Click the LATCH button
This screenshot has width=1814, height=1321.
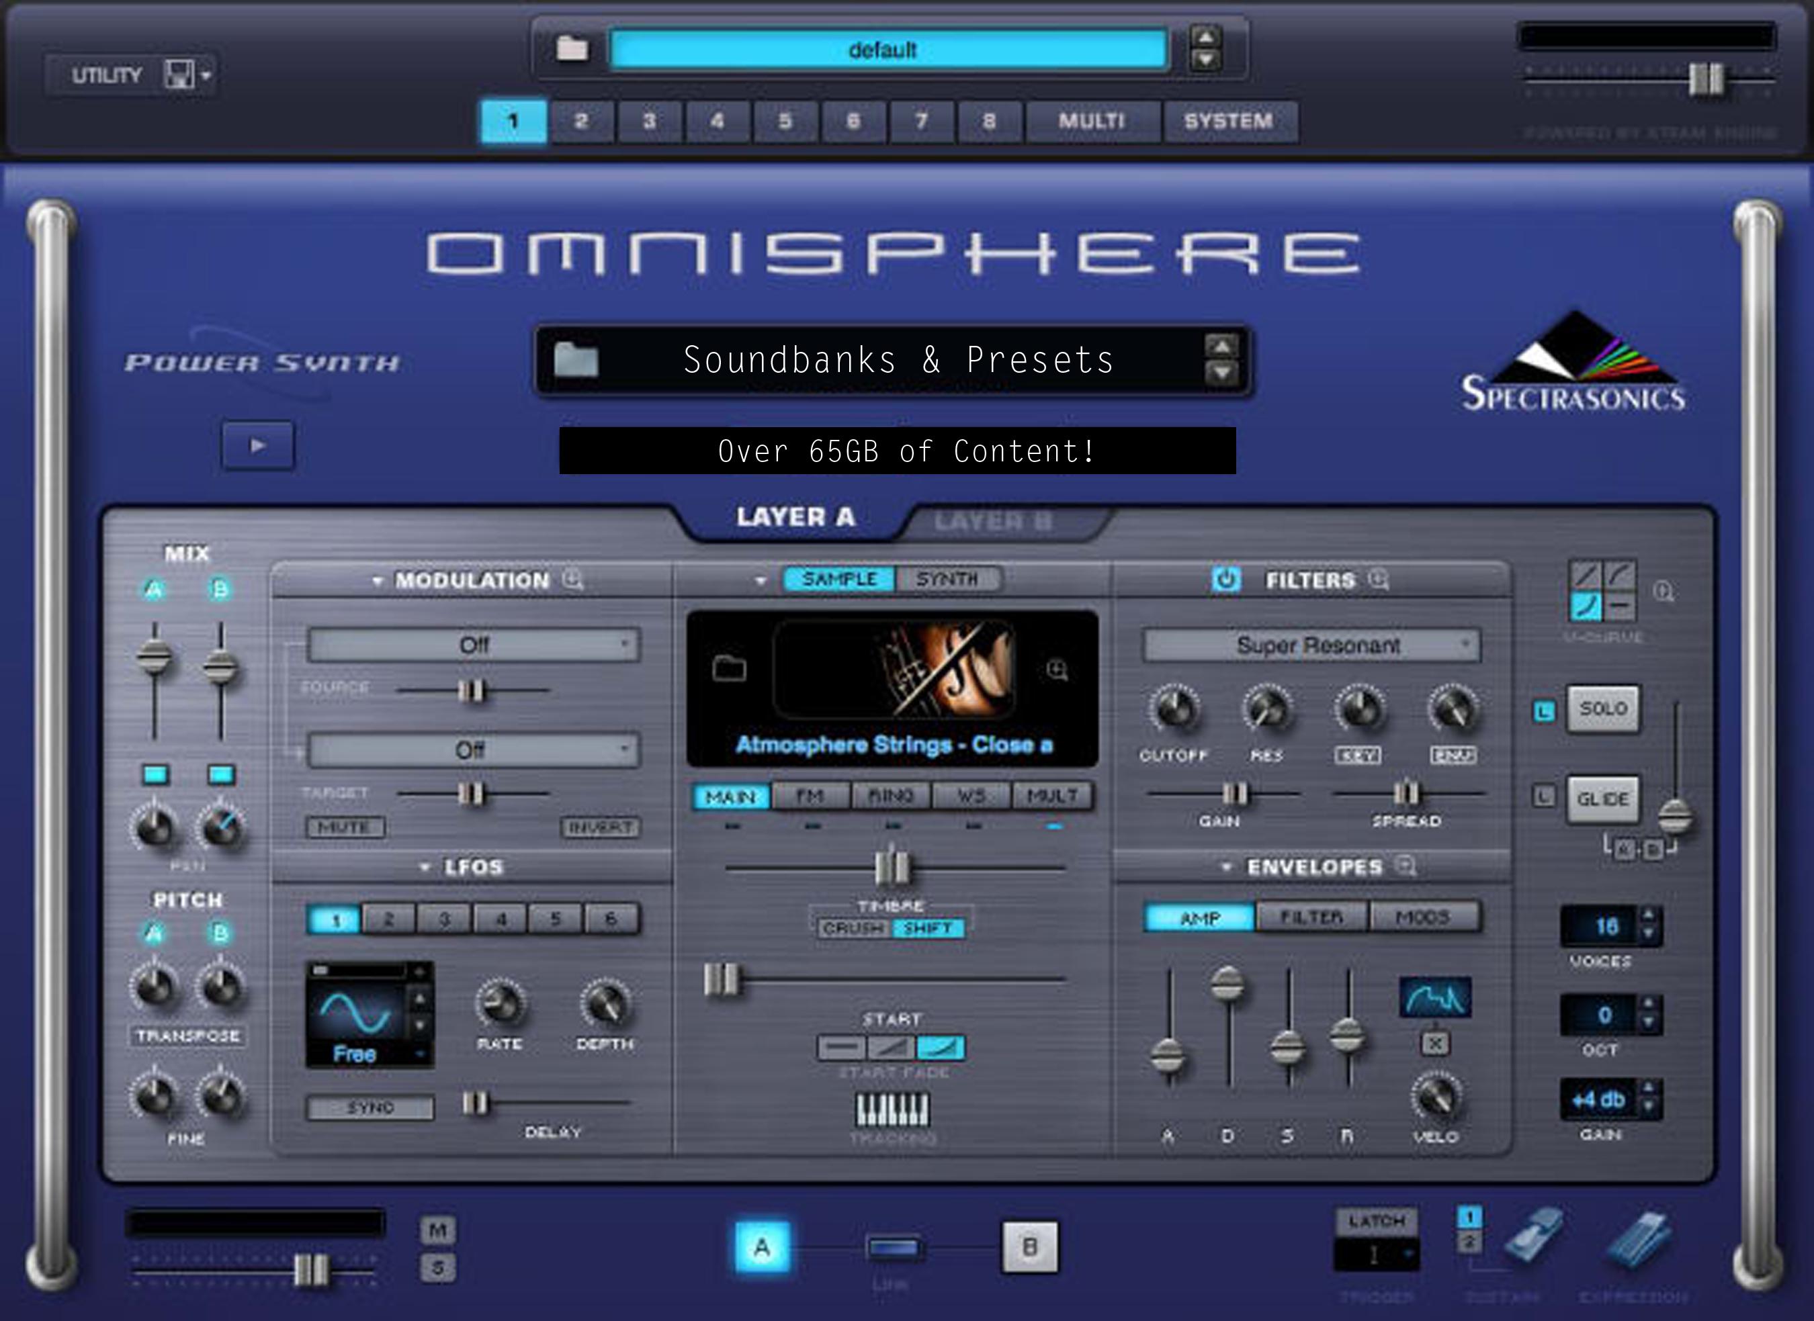1376,1221
